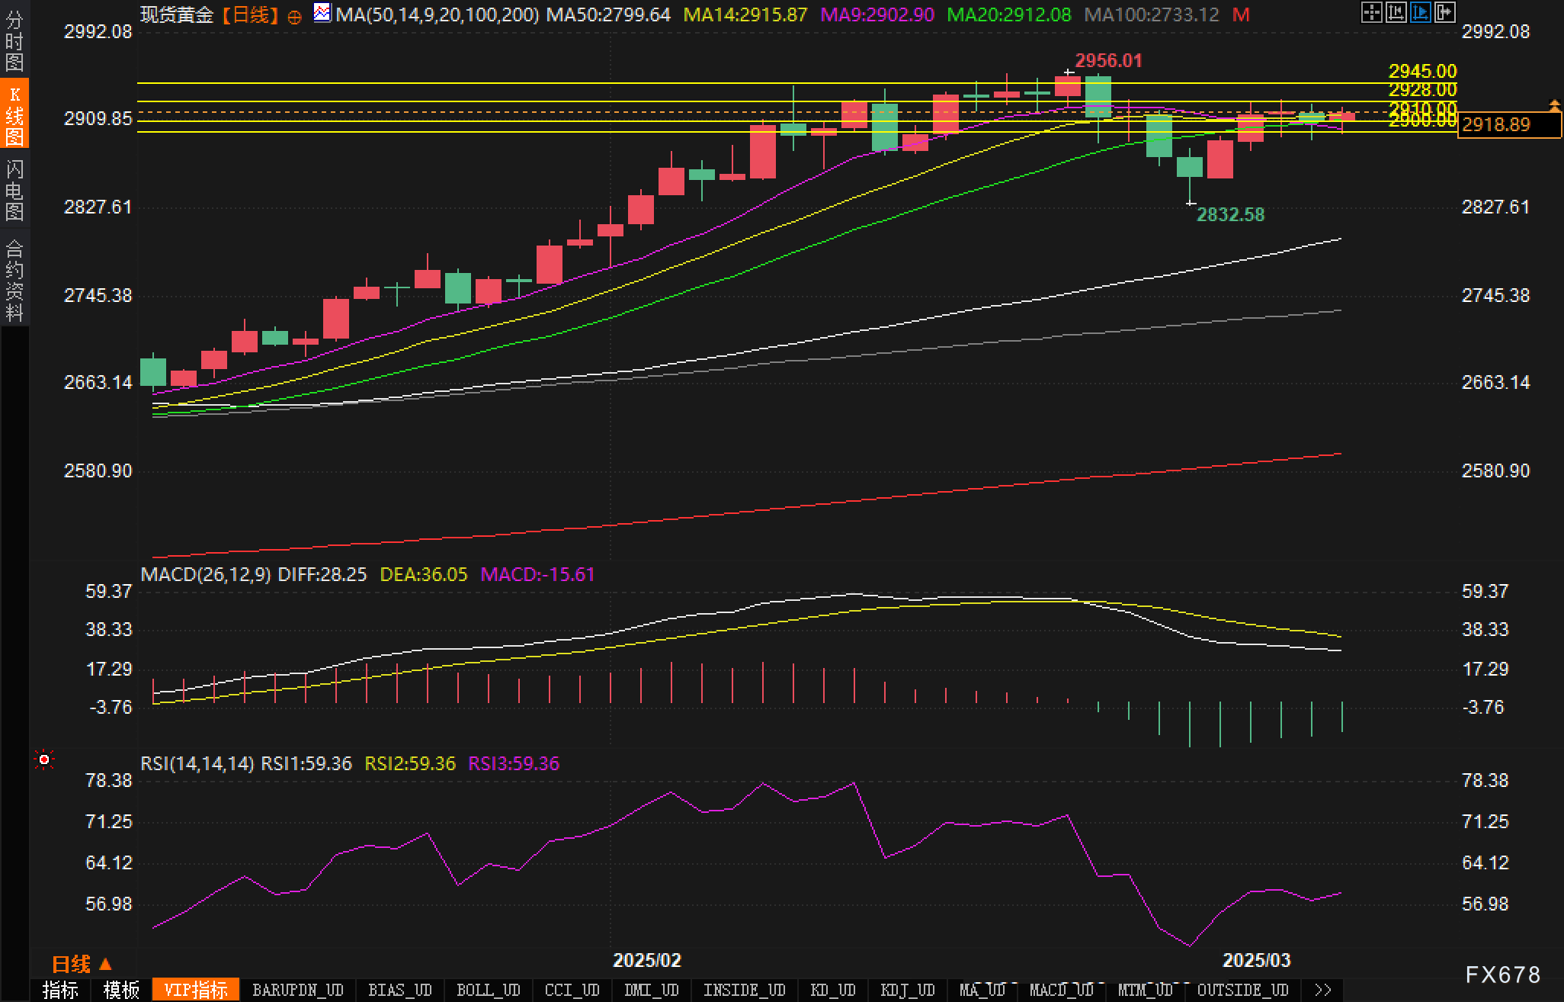Select the BOLL_UD indicator
Image resolution: width=1564 pixels, height=1002 pixels.
tap(488, 990)
